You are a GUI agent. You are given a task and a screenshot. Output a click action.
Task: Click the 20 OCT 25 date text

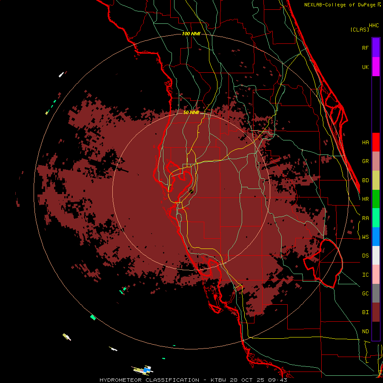click(x=247, y=380)
